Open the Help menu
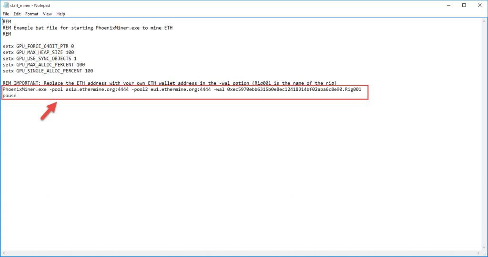 pyautogui.click(x=61, y=14)
